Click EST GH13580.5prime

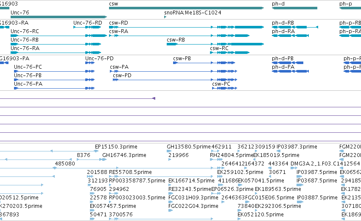(188, 147)
